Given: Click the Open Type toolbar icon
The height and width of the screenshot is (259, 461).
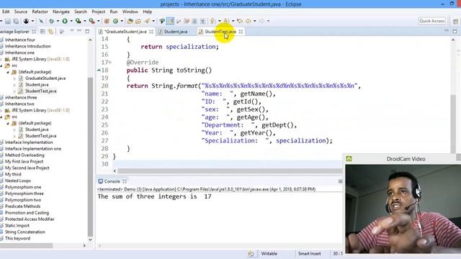Looking at the screenshot, I should click(130, 21).
